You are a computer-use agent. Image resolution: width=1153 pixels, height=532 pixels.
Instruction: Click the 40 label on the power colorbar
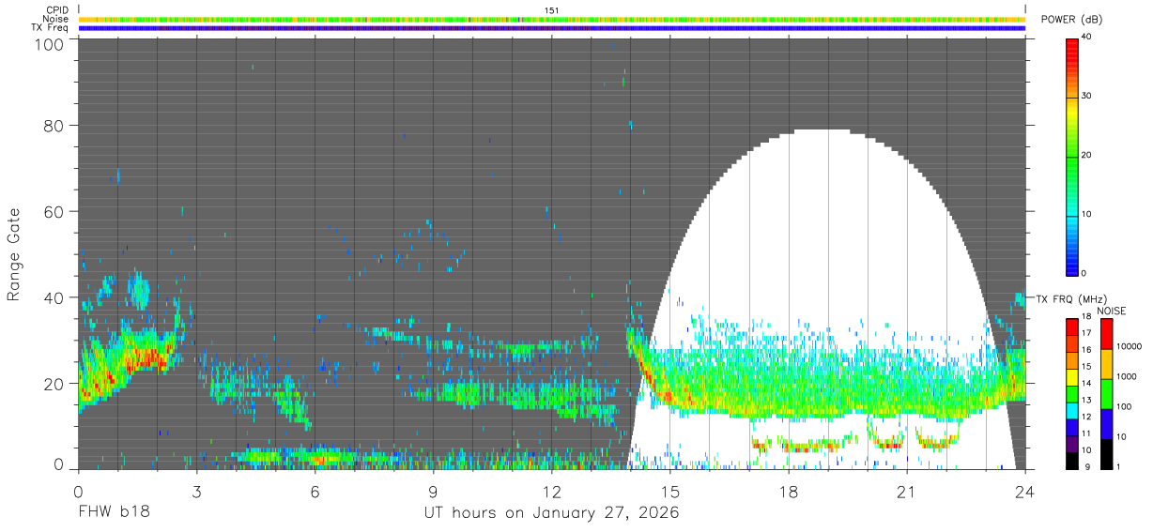tap(1087, 38)
